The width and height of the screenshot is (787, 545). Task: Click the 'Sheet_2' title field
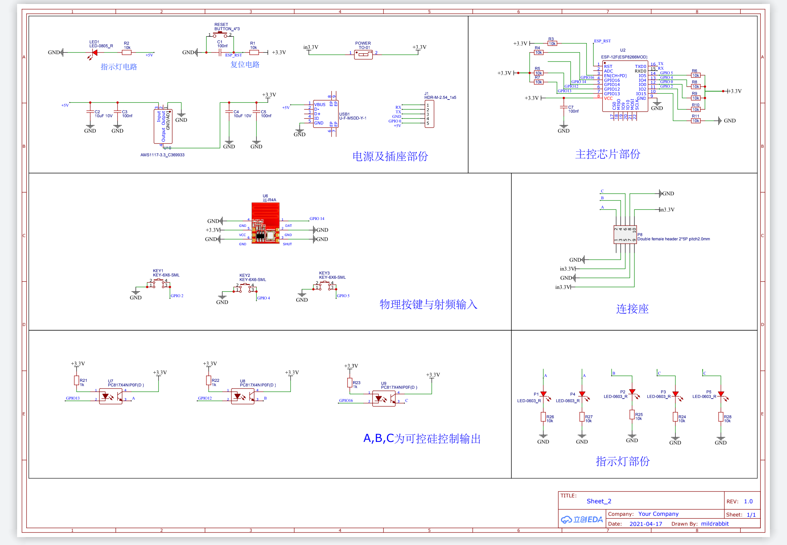(599, 501)
